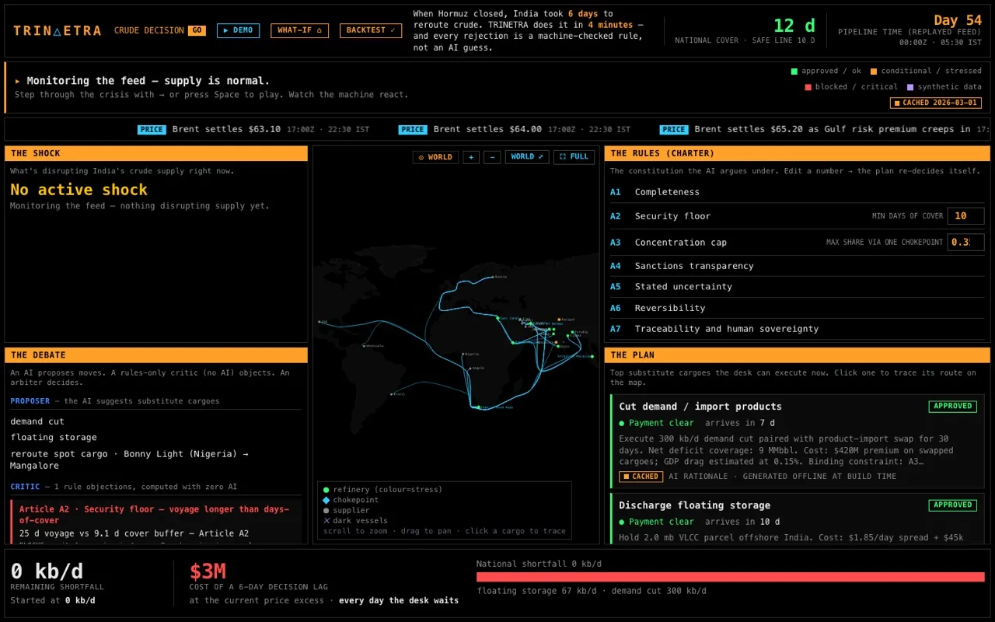Edit the Max Share via One Chokepoint field

point(965,242)
